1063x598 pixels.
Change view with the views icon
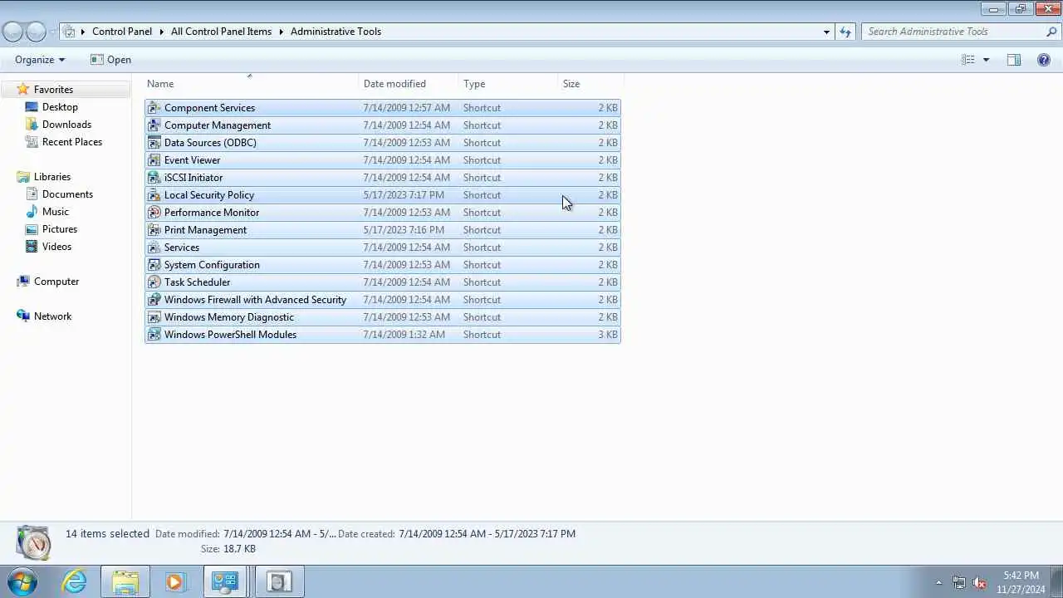click(968, 60)
